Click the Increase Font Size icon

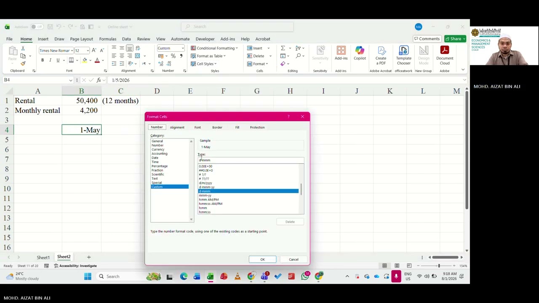click(x=94, y=50)
